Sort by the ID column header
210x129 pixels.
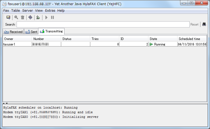(x=134, y=39)
